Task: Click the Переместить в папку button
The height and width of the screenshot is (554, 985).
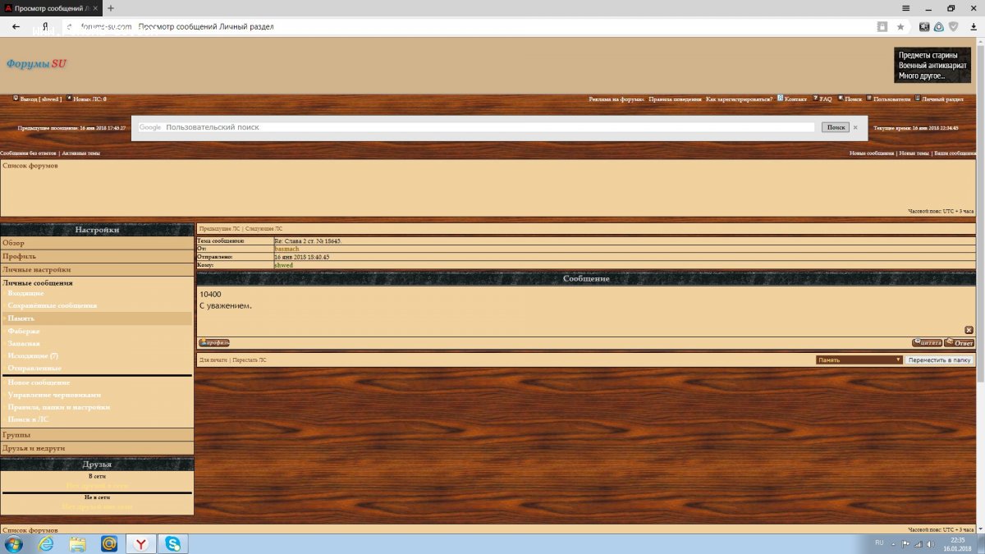Action: pyautogui.click(x=939, y=359)
